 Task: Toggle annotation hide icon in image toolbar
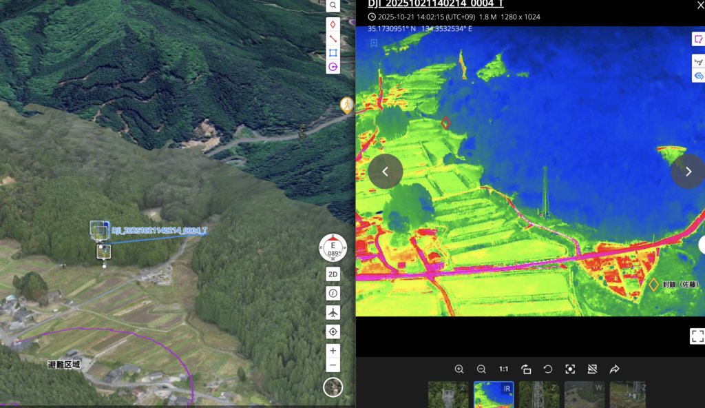(592, 369)
